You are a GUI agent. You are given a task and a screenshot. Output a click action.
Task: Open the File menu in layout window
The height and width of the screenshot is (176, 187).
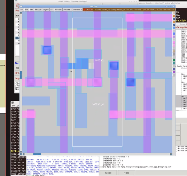coord(22,9)
